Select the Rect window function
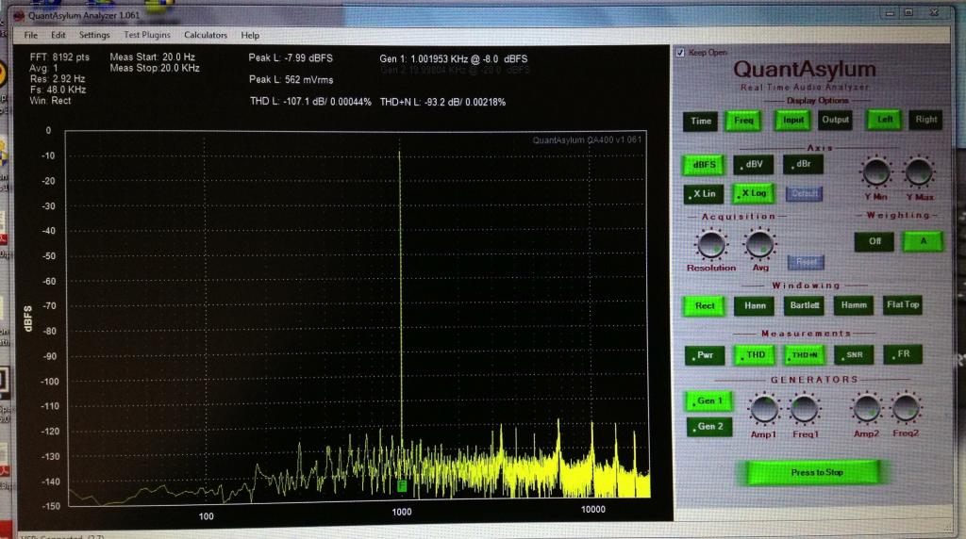Screen dimensions: 966x539 (x=704, y=306)
